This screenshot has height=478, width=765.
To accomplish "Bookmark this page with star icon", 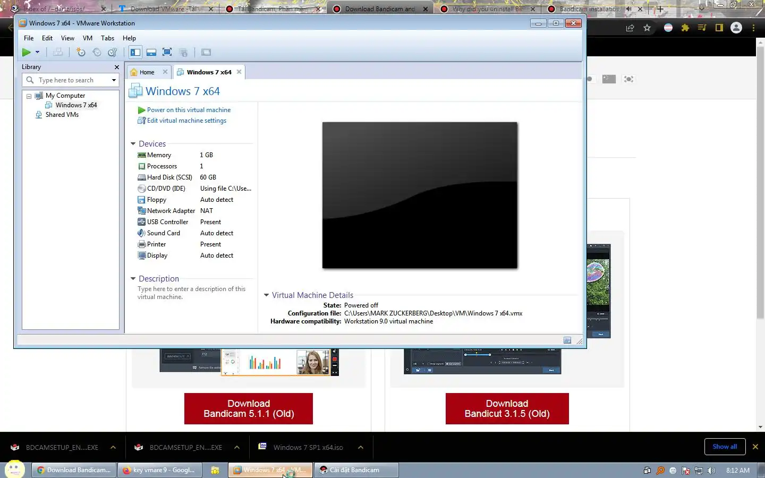I will tap(647, 28).
